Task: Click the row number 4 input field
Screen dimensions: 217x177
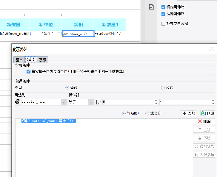Action: [x=185, y=102]
